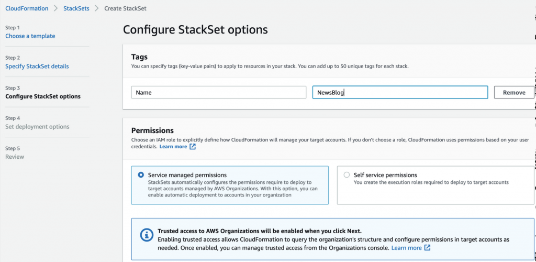Focus the tag key field containing Name
The height and width of the screenshot is (262, 536).
pyautogui.click(x=218, y=92)
